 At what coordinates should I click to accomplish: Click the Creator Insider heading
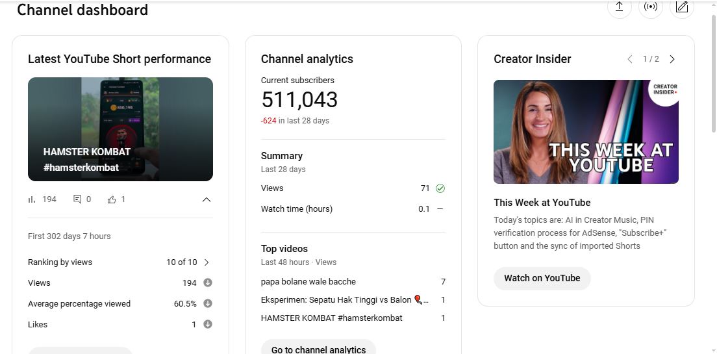click(x=533, y=59)
